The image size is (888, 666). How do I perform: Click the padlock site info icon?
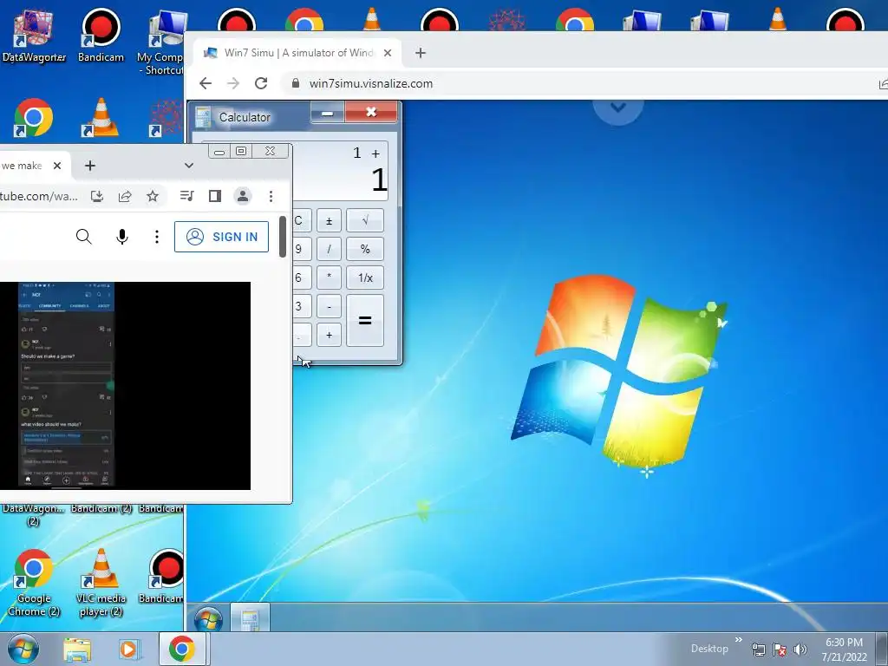coord(295,83)
